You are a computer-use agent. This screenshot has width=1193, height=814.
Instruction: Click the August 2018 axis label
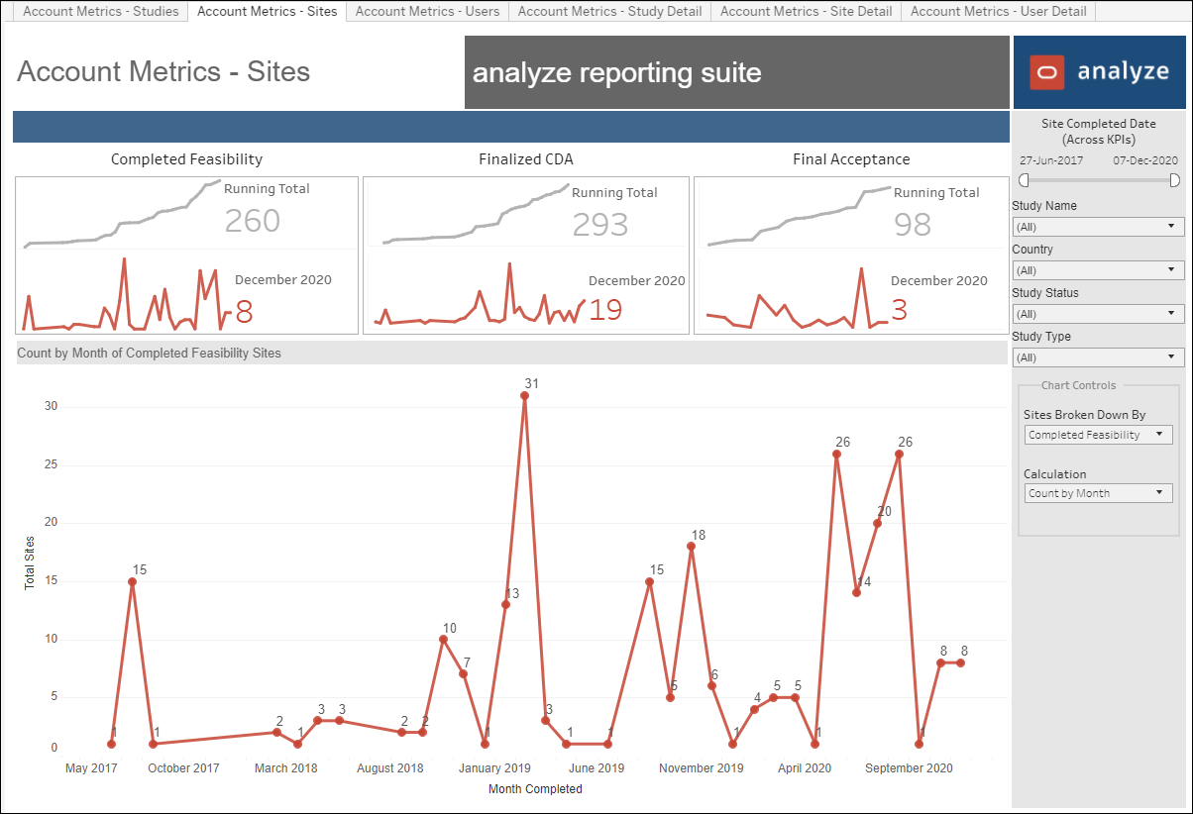tap(390, 767)
